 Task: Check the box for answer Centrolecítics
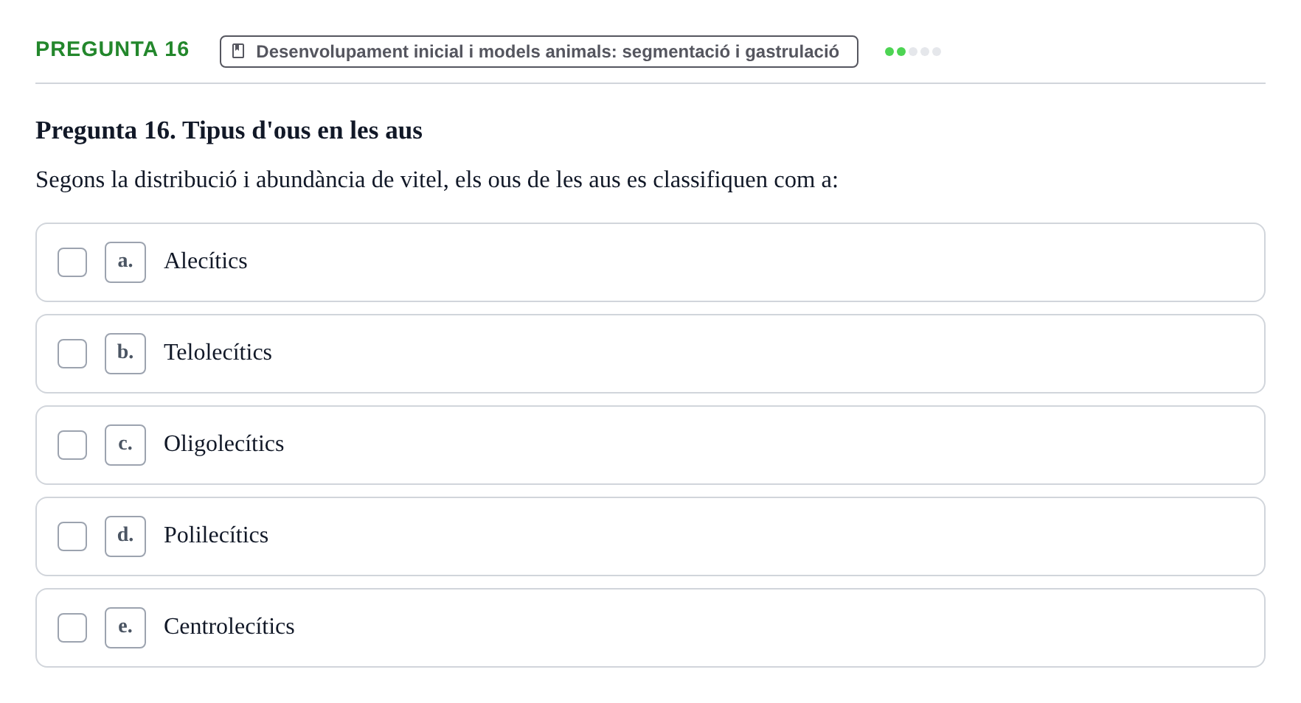[x=72, y=628]
